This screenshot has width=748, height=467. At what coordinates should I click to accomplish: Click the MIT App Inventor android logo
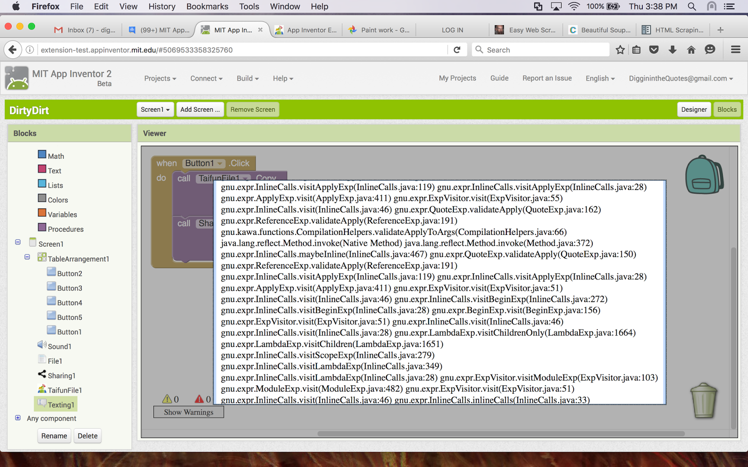[x=17, y=78]
